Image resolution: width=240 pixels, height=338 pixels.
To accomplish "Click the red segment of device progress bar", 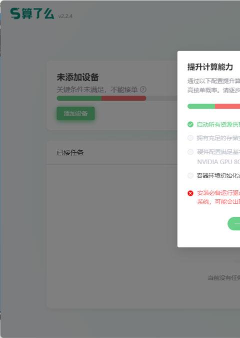I will pyautogui.click(x=124, y=98).
